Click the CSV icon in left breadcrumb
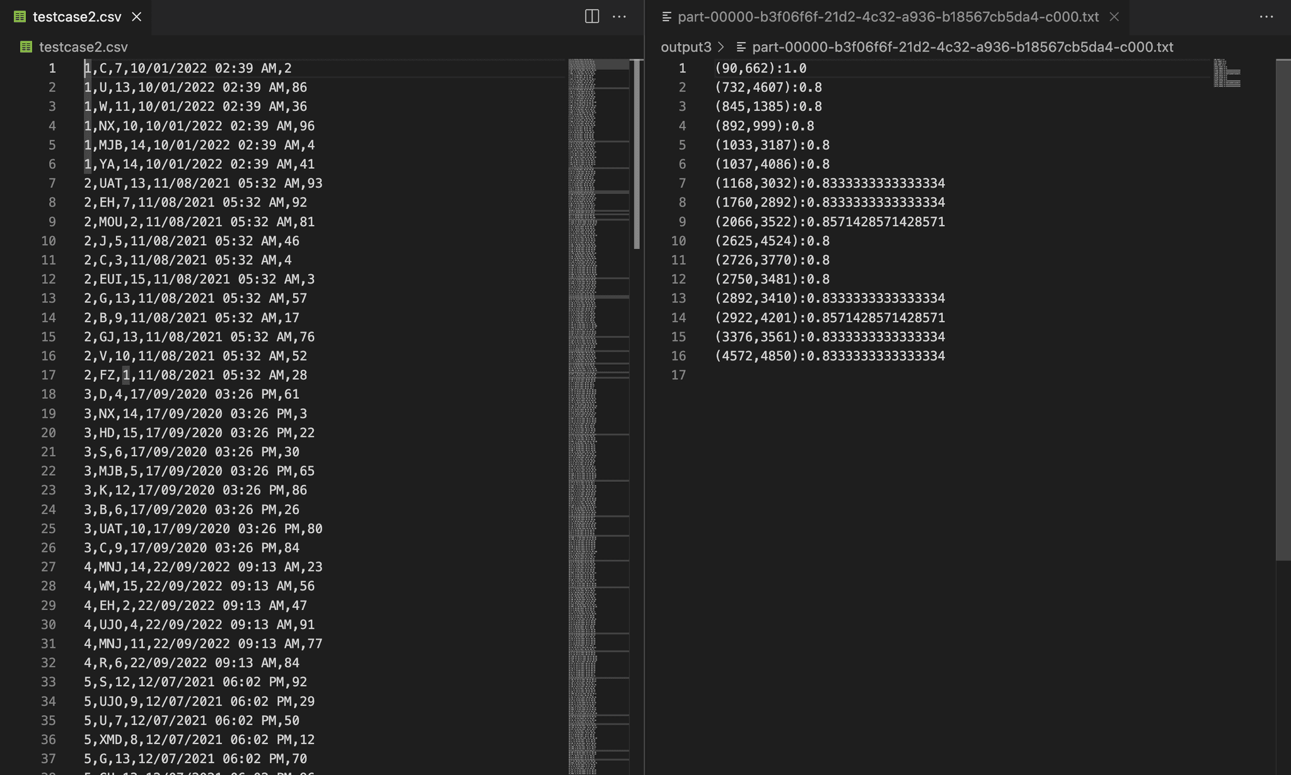The image size is (1291, 775). tap(26, 47)
